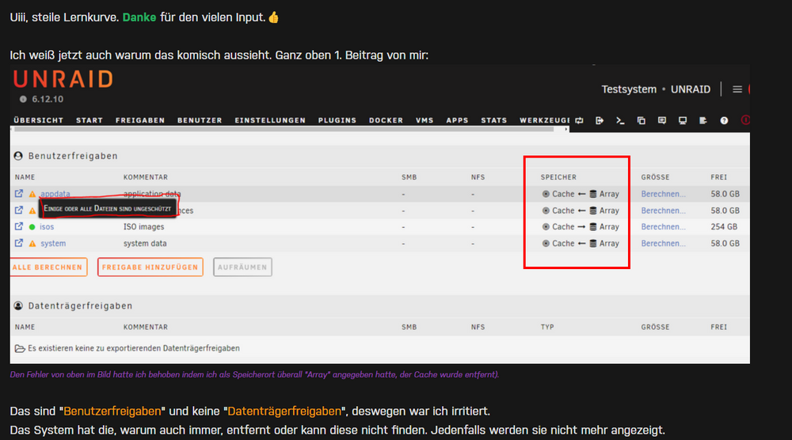Switch to the DOCKER tab
Viewport: 792px width, 440px height.
tap(386, 120)
